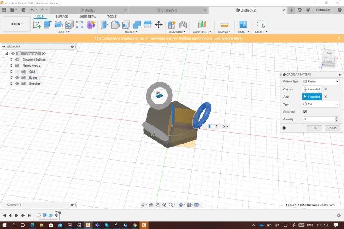Viewport: 344px width, 229px height.
Task: Select the Rectangular Pattern tool icon
Action: pyautogui.click(x=80, y=24)
